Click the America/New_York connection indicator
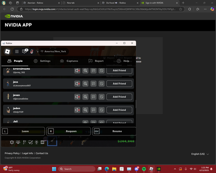 (54, 51)
